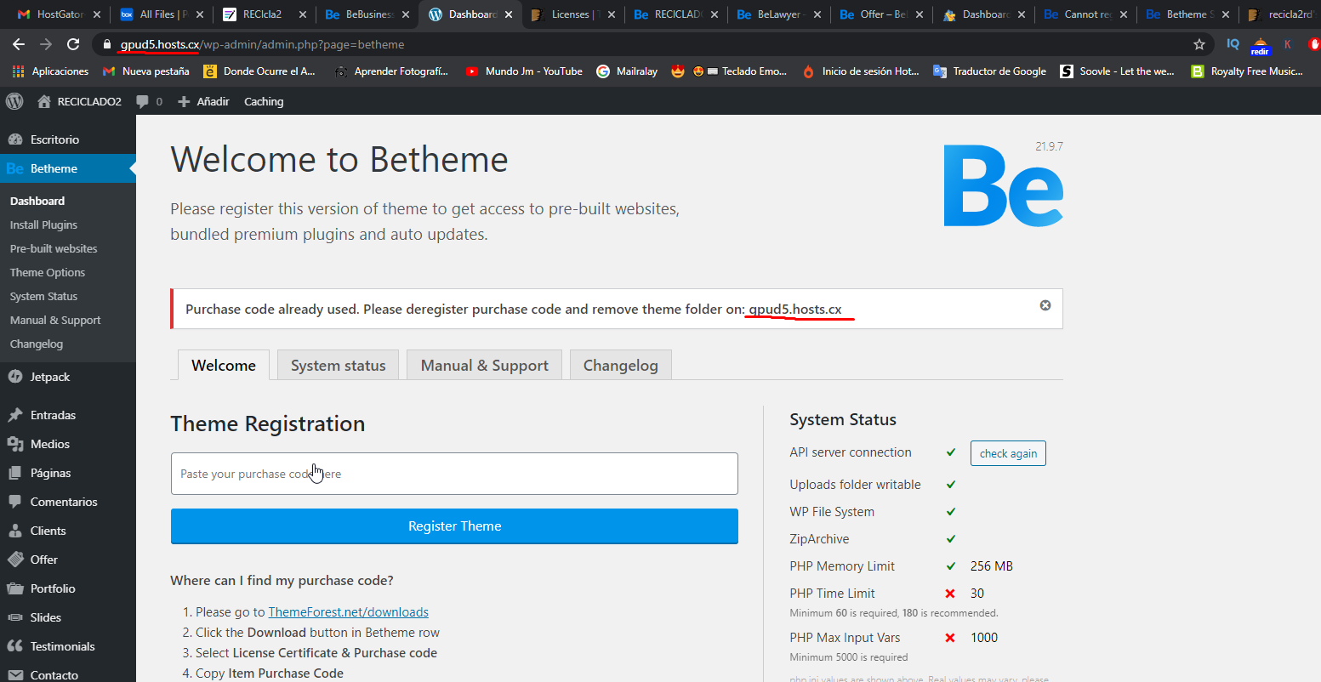This screenshot has width=1321, height=682.
Task: Click the PHP Time Limit red cross
Action: 950,594
